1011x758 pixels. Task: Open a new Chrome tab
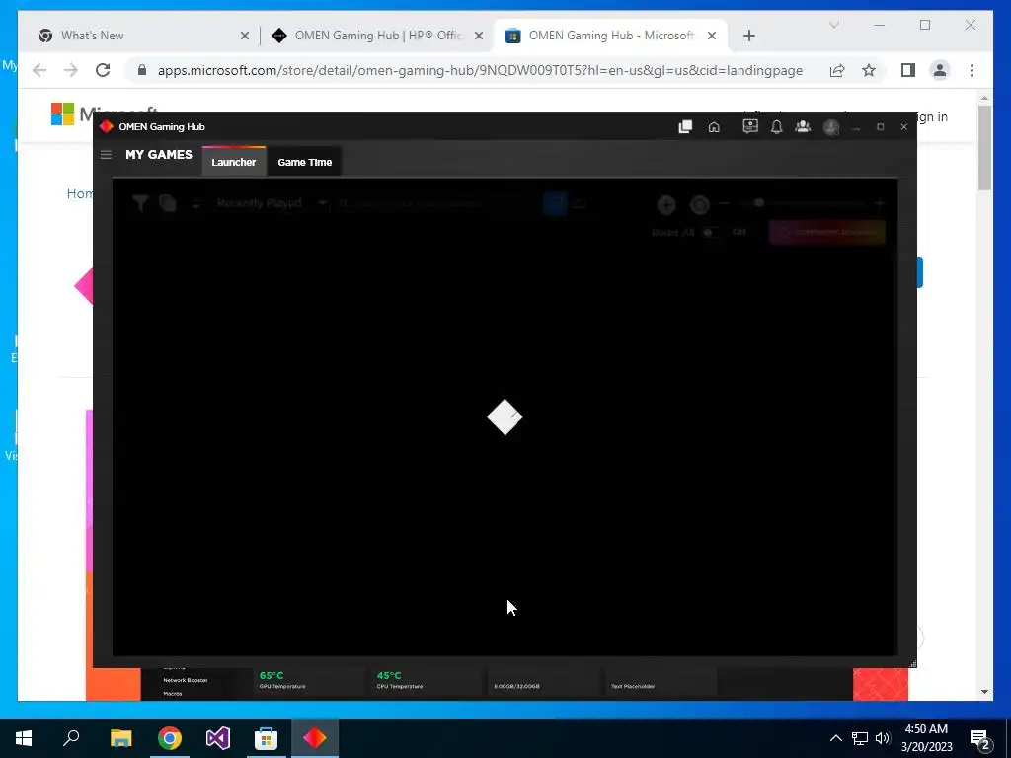click(748, 36)
